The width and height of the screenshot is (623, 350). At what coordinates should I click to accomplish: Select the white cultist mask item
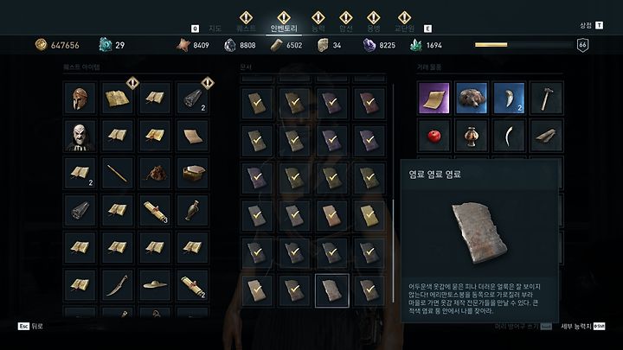80,137
